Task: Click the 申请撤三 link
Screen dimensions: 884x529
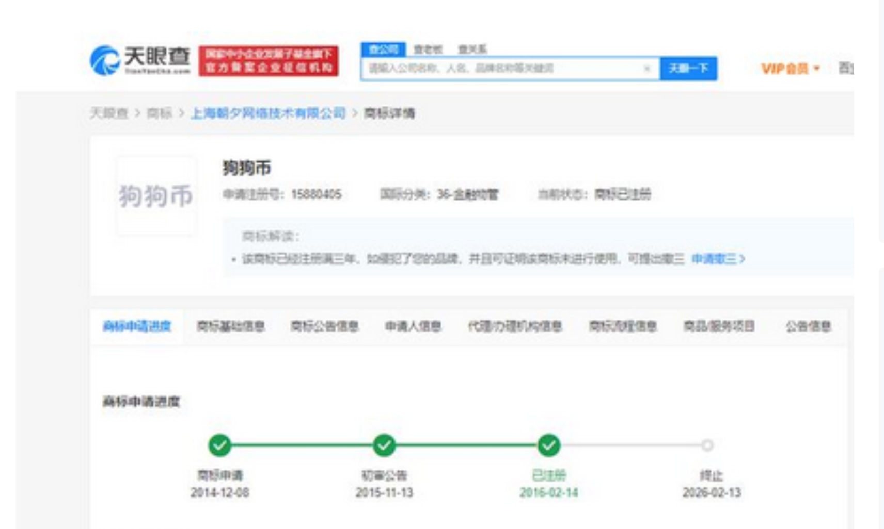Action: tap(718, 259)
